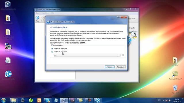Screen dimensions: 184x103
Task: Go back using the wizard's blue arrow
Action: 48,22
